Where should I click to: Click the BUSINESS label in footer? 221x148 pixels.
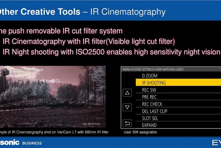pos(32,143)
